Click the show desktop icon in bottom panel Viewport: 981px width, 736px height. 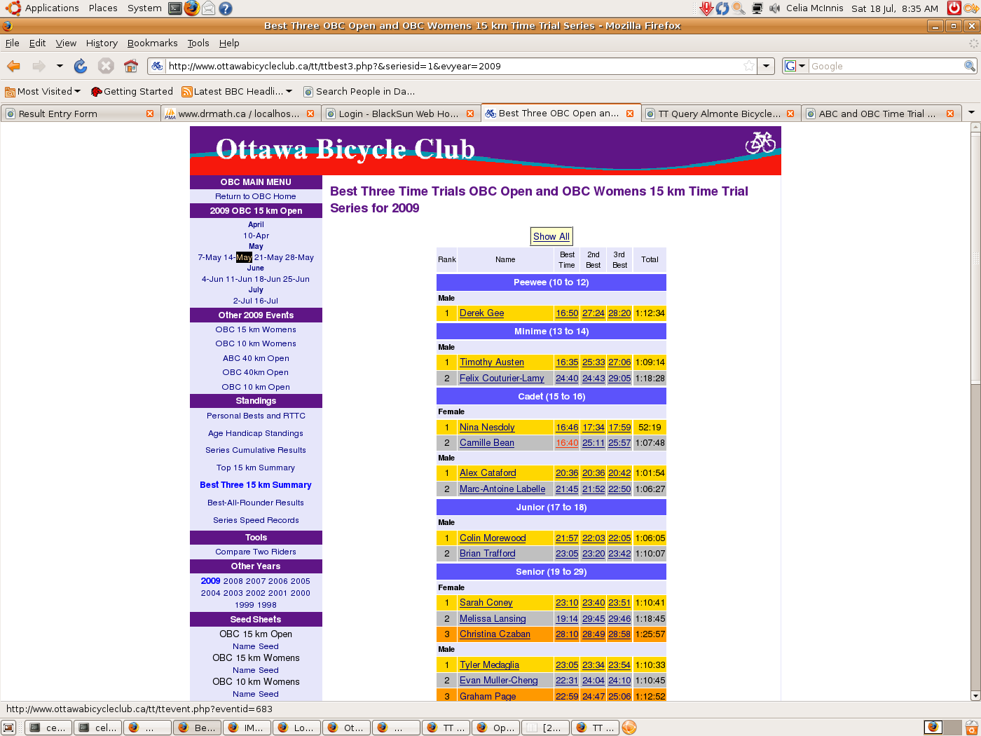8,728
